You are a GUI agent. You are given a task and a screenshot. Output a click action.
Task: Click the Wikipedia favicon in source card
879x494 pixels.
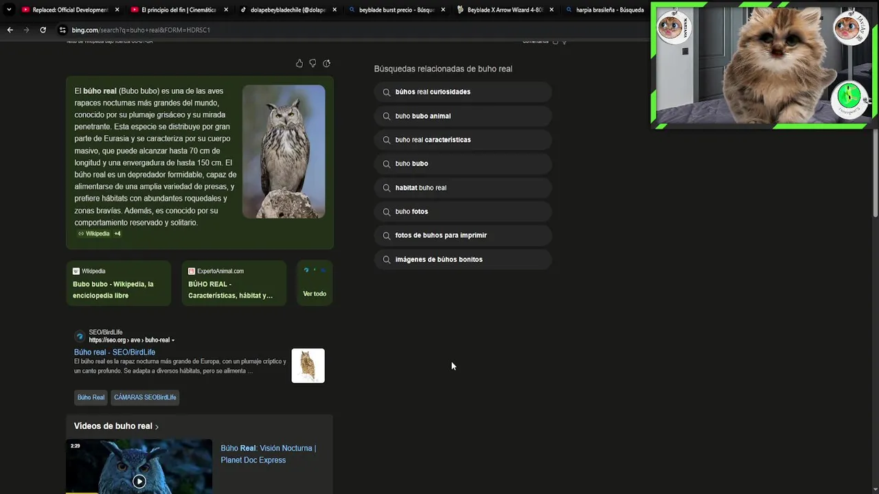[x=76, y=271]
